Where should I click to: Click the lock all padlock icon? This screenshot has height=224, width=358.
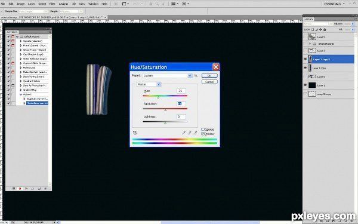(x=325, y=29)
